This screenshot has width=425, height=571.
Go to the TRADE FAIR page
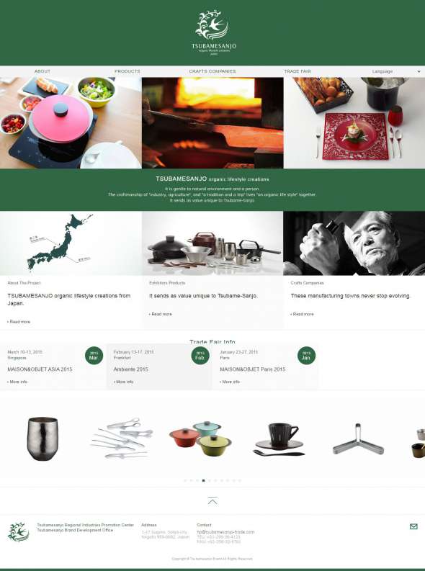(x=297, y=71)
